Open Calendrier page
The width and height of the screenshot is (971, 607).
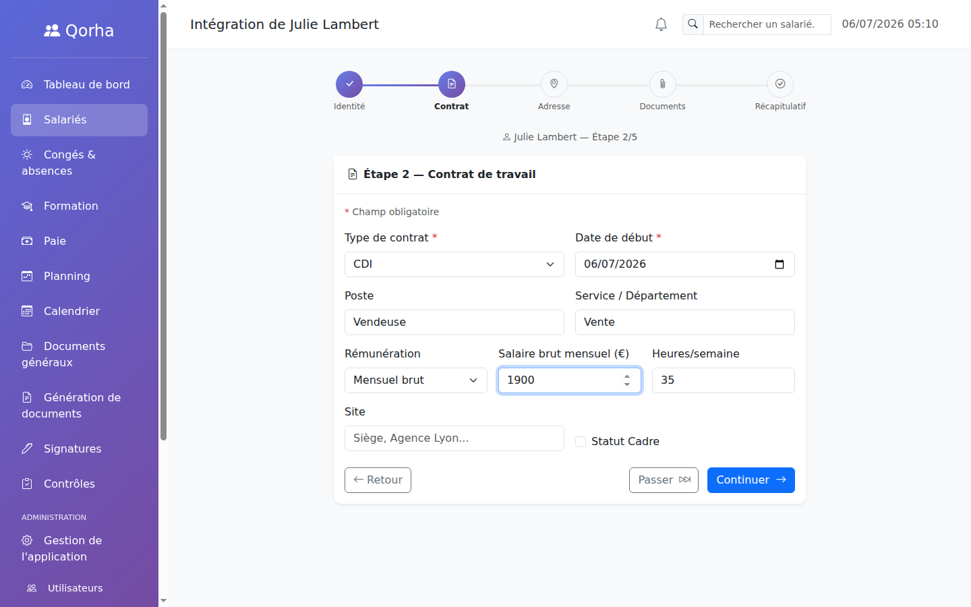pyautogui.click(x=79, y=311)
